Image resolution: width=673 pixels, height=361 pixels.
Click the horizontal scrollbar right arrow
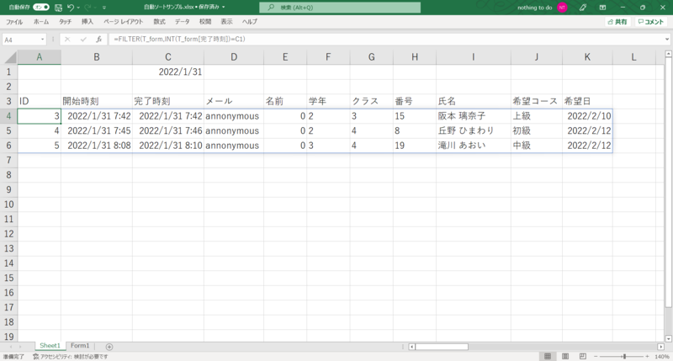(660, 347)
